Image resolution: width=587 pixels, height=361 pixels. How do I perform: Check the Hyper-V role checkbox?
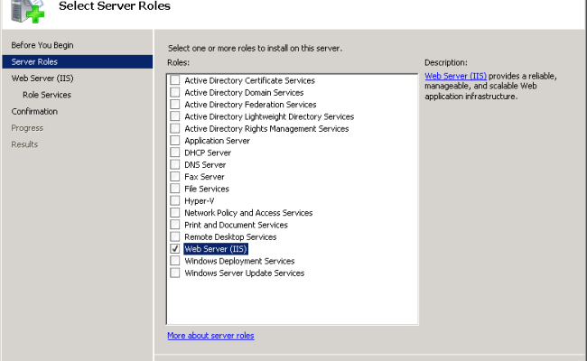[x=175, y=200]
